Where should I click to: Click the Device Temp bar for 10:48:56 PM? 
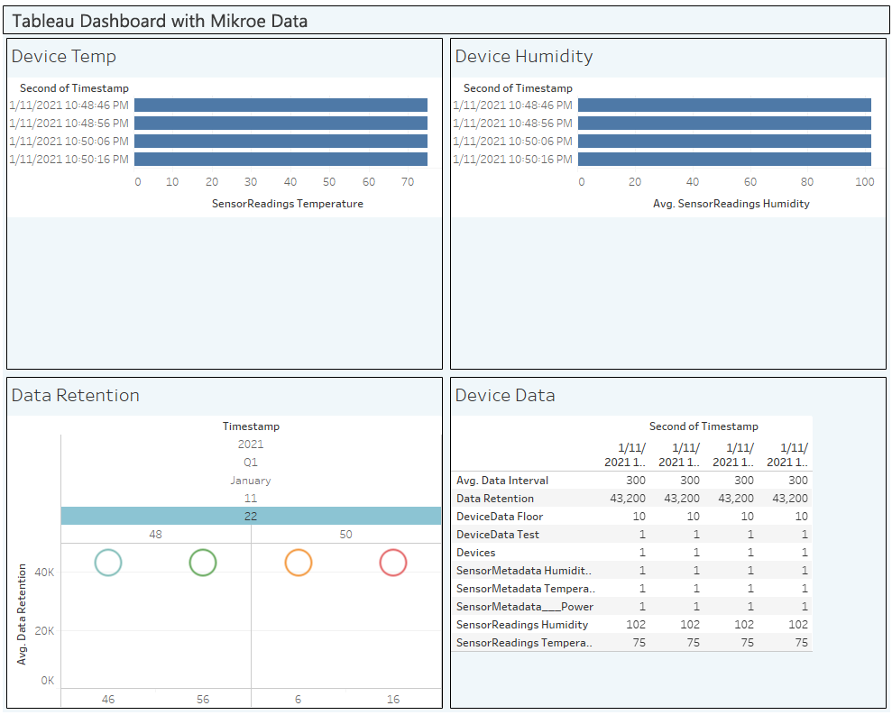click(x=281, y=124)
